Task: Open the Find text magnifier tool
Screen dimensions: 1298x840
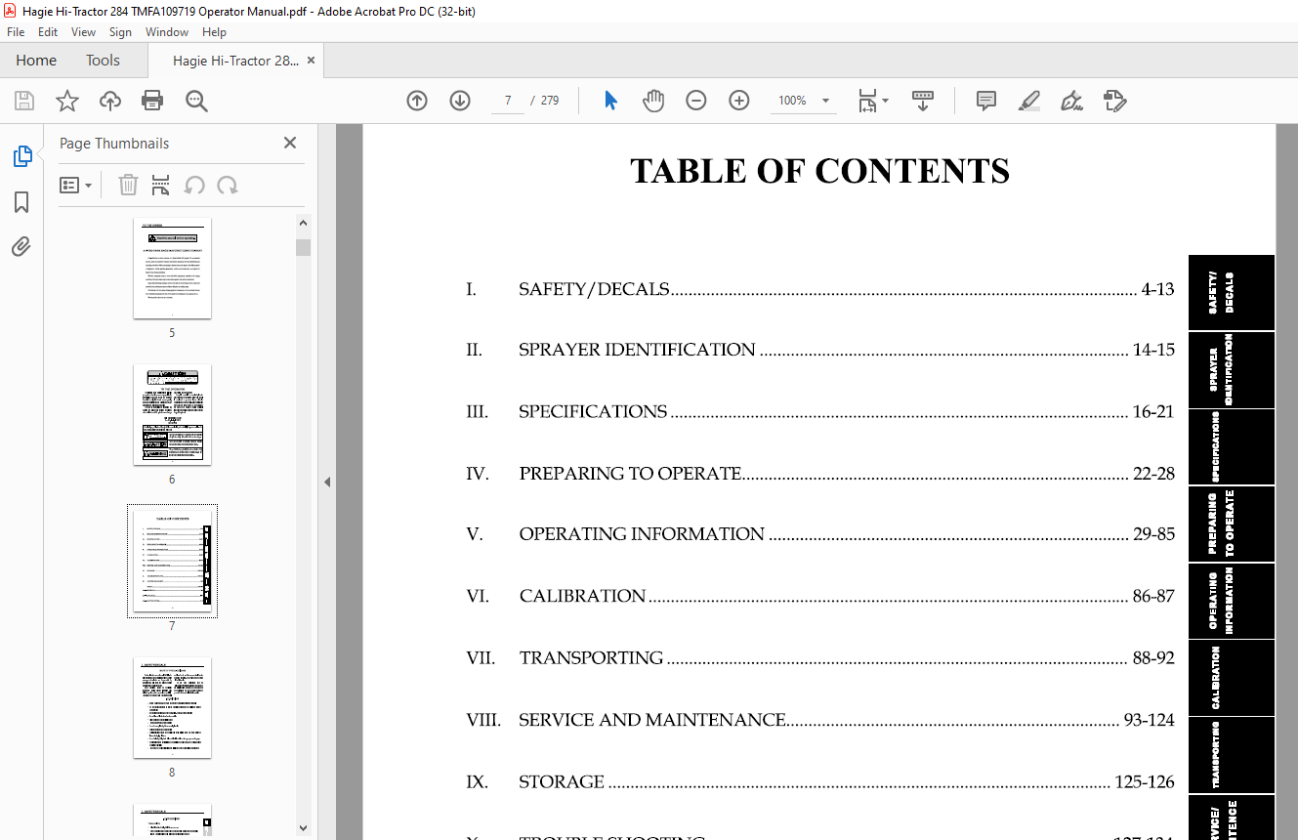Action: point(196,101)
